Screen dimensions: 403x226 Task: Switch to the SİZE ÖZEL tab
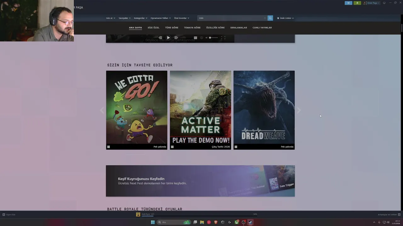coord(153,28)
